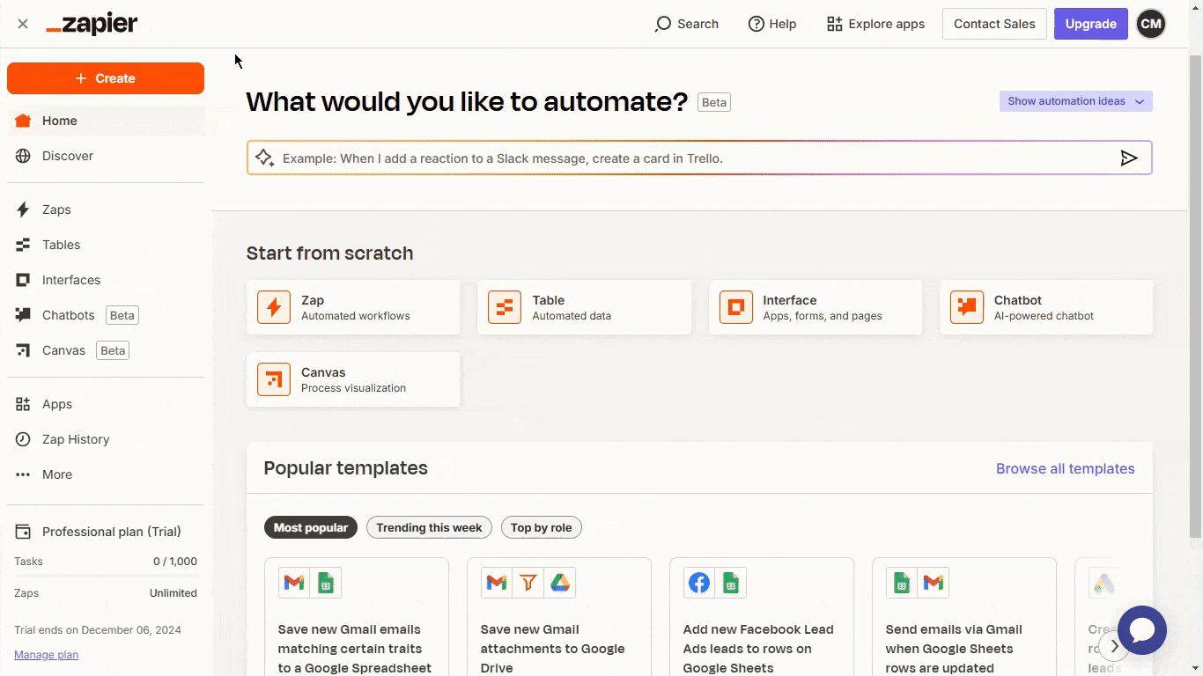1203x676 pixels.
Task: Open Zaps in the sidebar
Action: pyautogui.click(x=106, y=209)
